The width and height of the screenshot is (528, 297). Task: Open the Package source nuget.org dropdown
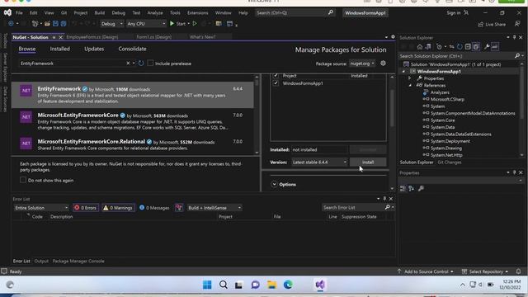[x=362, y=64]
